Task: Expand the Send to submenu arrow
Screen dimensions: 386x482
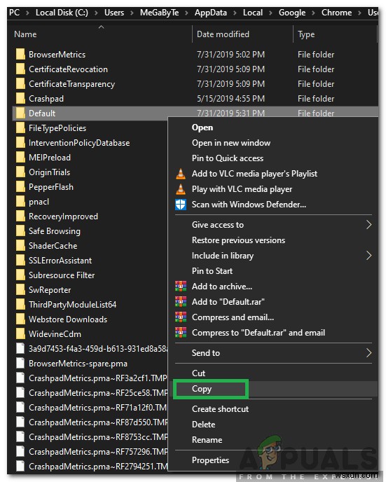Action: pyautogui.click(x=368, y=353)
